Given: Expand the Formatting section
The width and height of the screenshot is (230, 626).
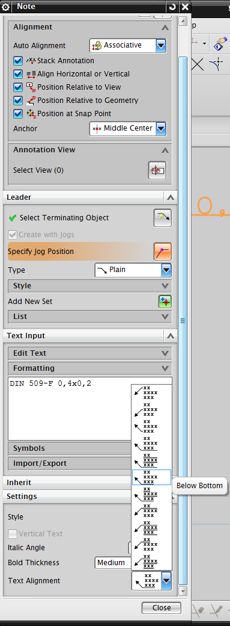Looking at the screenshot, I should click(90, 368).
